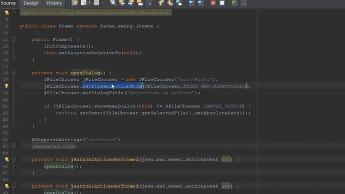Find the previous occurrence in the toolbar
Image resolution: width=345 pixels, height=194 pixels.
tap(122, 3)
